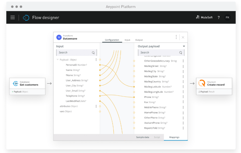Click the Maytech Create record icon
The height and width of the screenshot is (153, 241).
[202, 83]
